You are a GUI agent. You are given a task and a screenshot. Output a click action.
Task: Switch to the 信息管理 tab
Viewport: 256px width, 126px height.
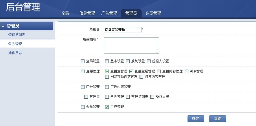[87, 13]
